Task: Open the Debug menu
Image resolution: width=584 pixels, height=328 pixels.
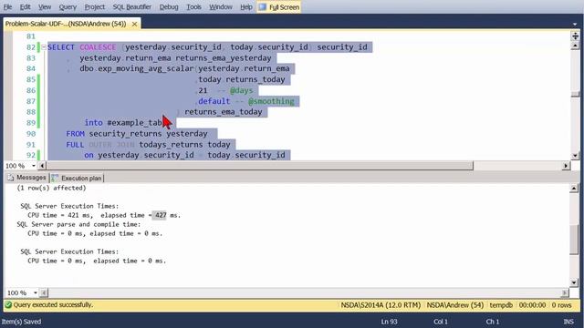Action: [x=169, y=7]
